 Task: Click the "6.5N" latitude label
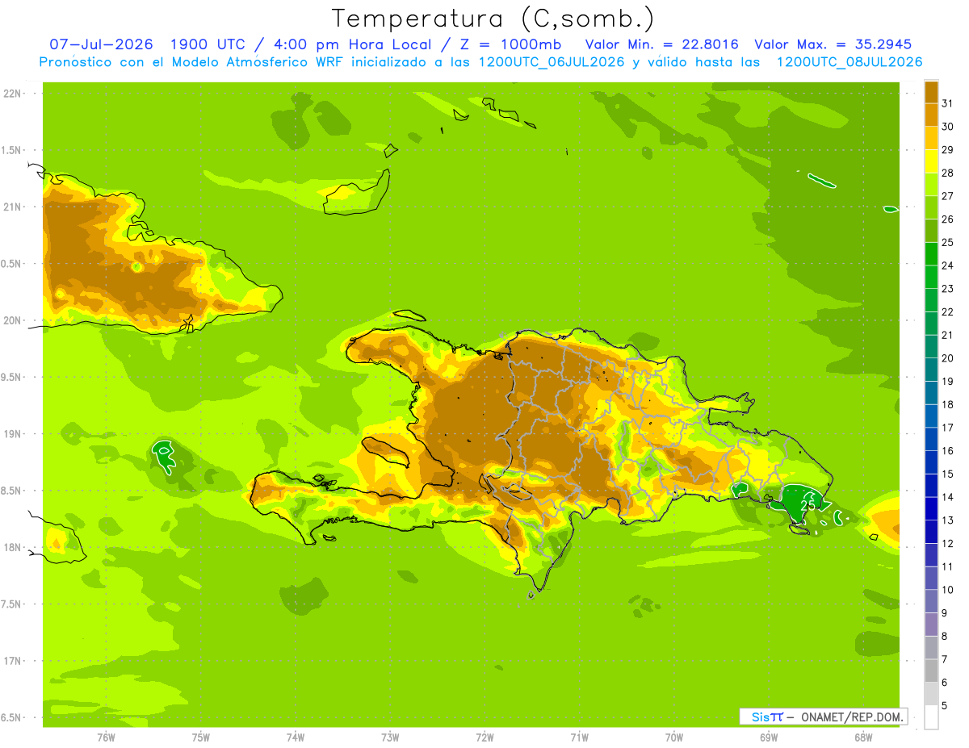(10, 717)
